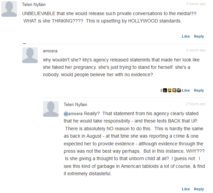Like amoera's comment
Viewport: 213px width, 193px height.
click(x=186, y=90)
